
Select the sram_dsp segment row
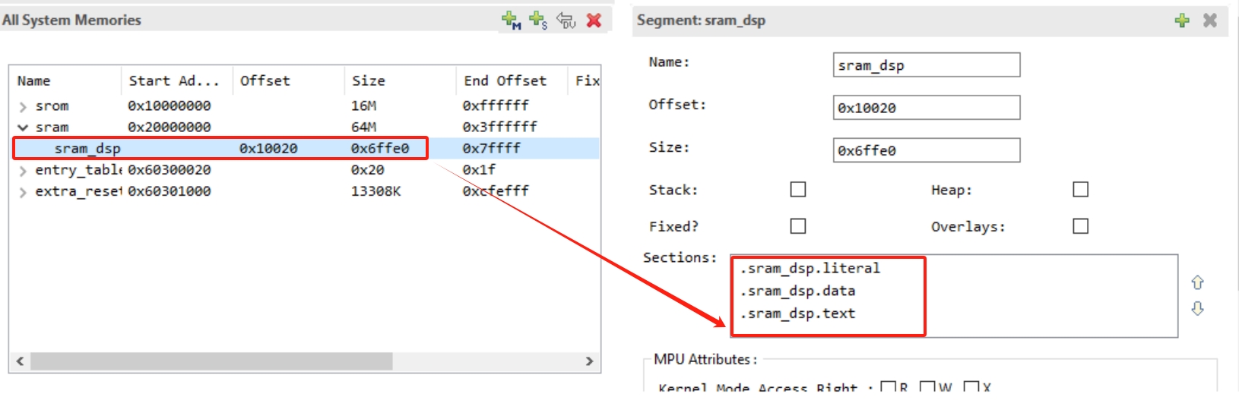[87, 149]
